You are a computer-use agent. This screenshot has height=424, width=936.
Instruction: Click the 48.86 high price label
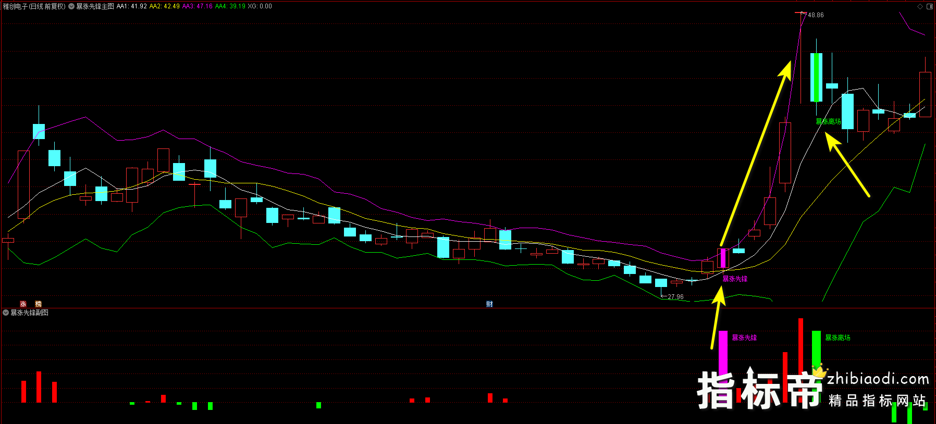click(x=816, y=15)
